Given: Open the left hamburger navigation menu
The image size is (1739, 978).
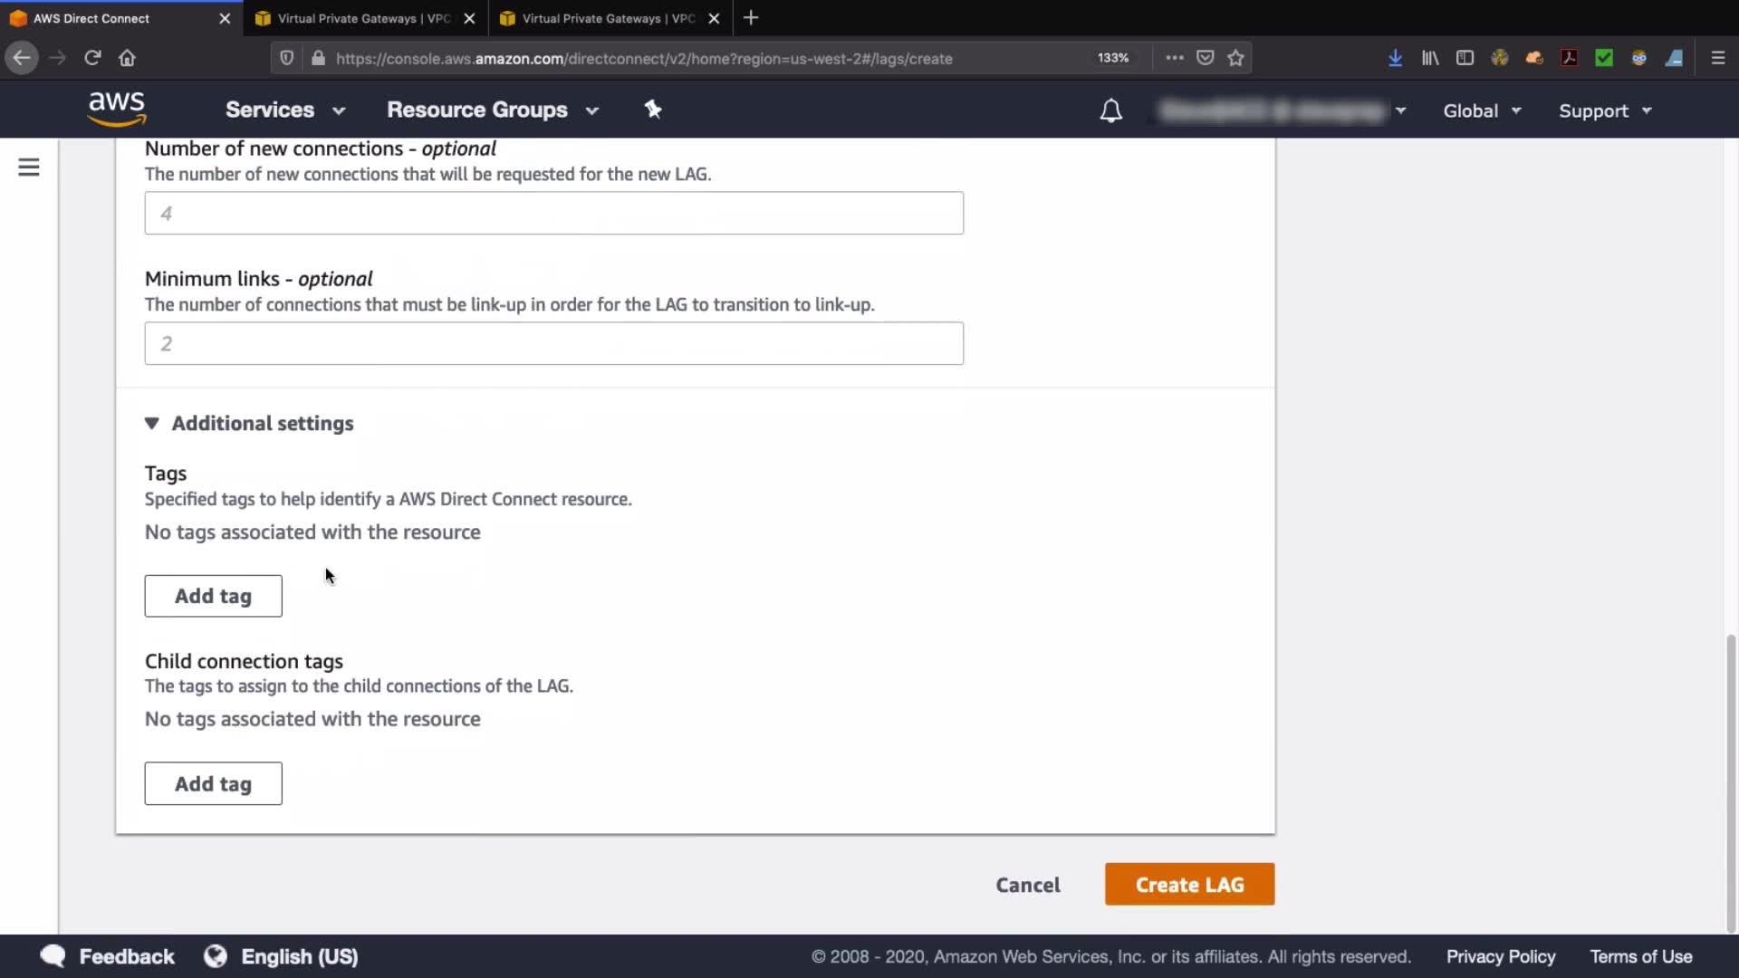Looking at the screenshot, I should (x=29, y=168).
